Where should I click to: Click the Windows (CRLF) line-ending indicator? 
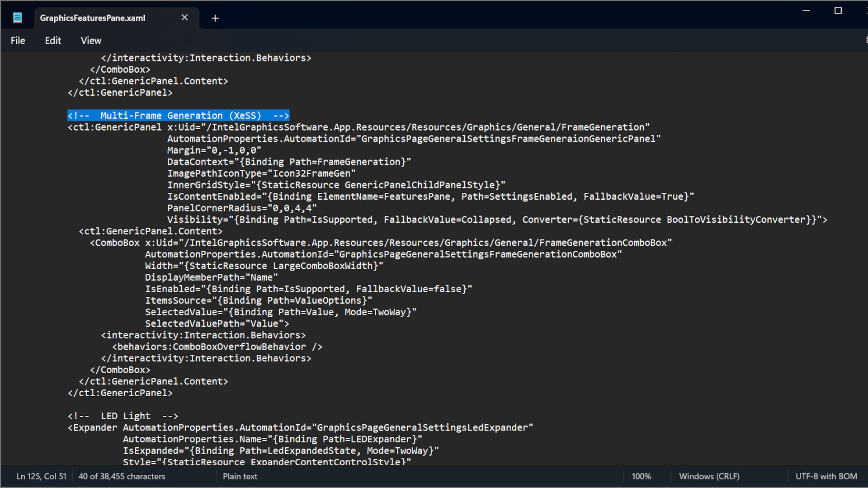pos(708,476)
